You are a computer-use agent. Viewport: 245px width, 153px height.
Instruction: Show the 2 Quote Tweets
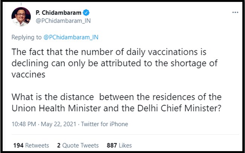(78, 145)
